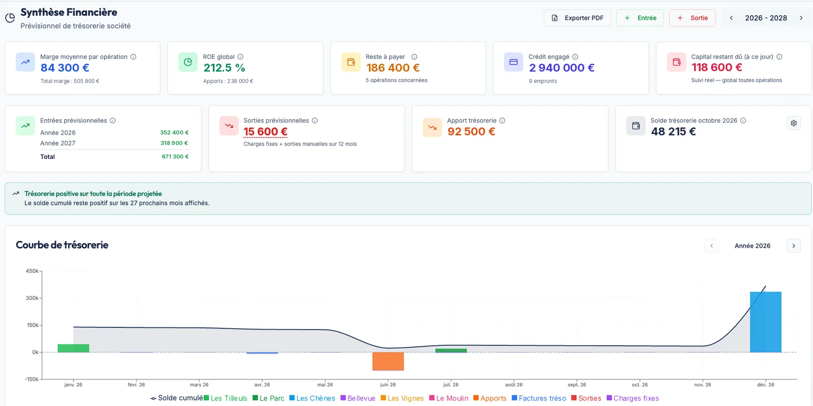The image size is (813, 406).
Task: Toggle Les Chênes legend series
Action: [x=312, y=398]
